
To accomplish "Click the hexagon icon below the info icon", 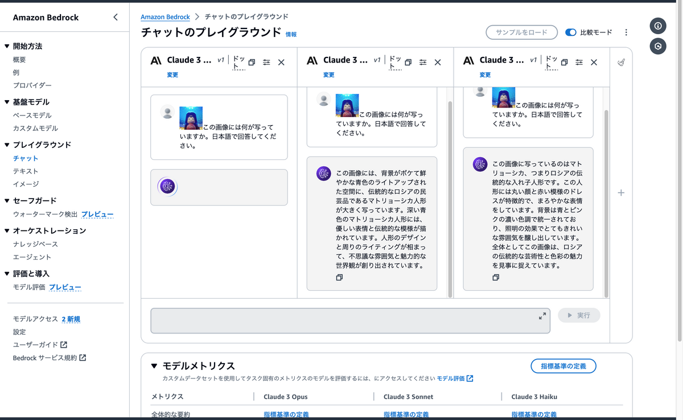I will tap(658, 47).
